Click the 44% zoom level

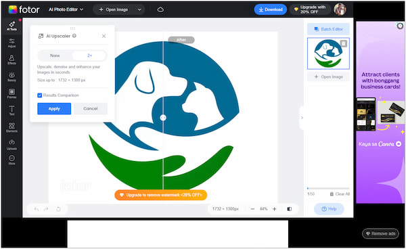[264, 209]
